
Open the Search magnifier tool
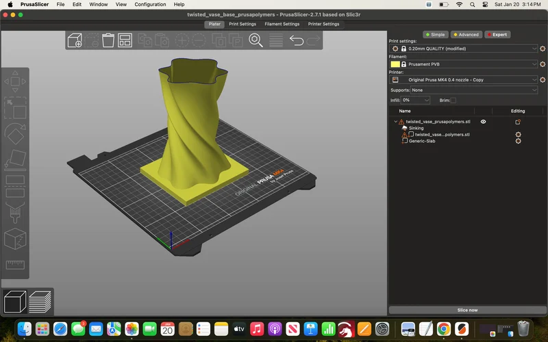[256, 40]
